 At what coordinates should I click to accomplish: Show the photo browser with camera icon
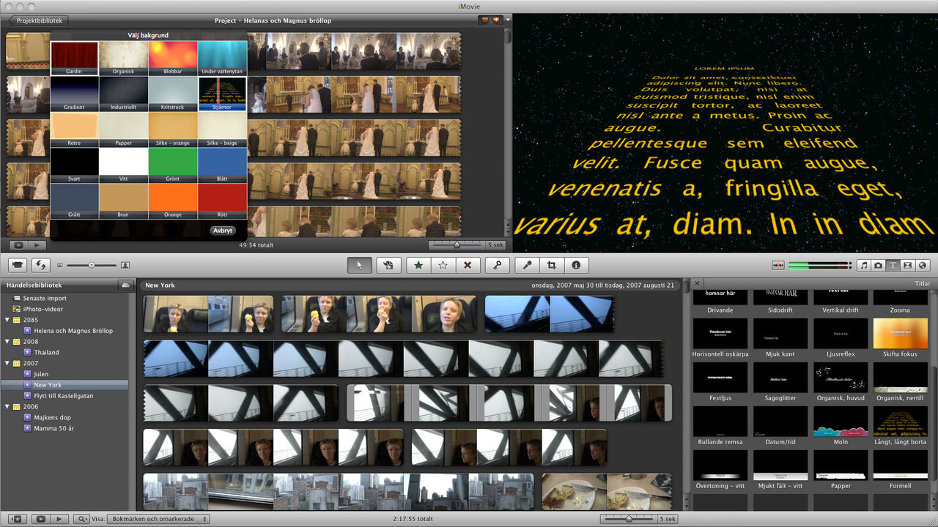tap(879, 265)
